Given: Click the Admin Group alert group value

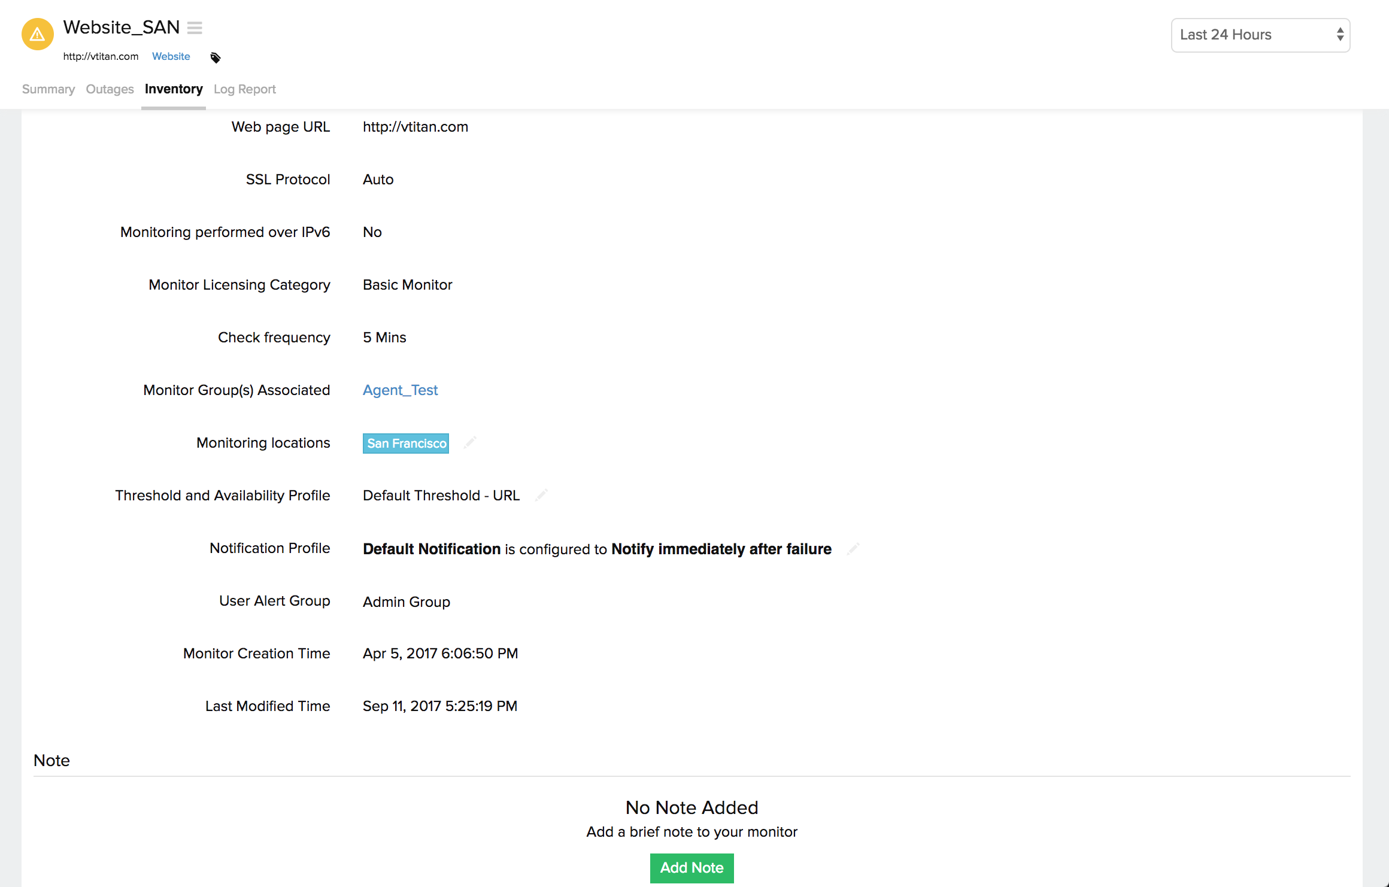Looking at the screenshot, I should point(406,602).
